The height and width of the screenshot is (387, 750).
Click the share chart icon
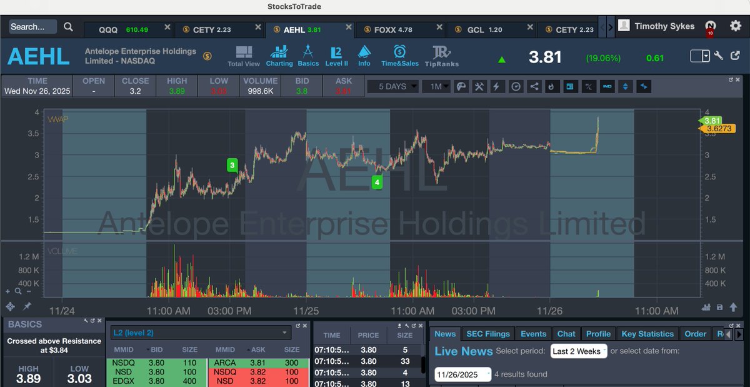click(x=533, y=86)
